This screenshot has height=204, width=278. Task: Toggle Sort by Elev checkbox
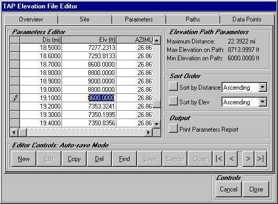tap(173, 101)
